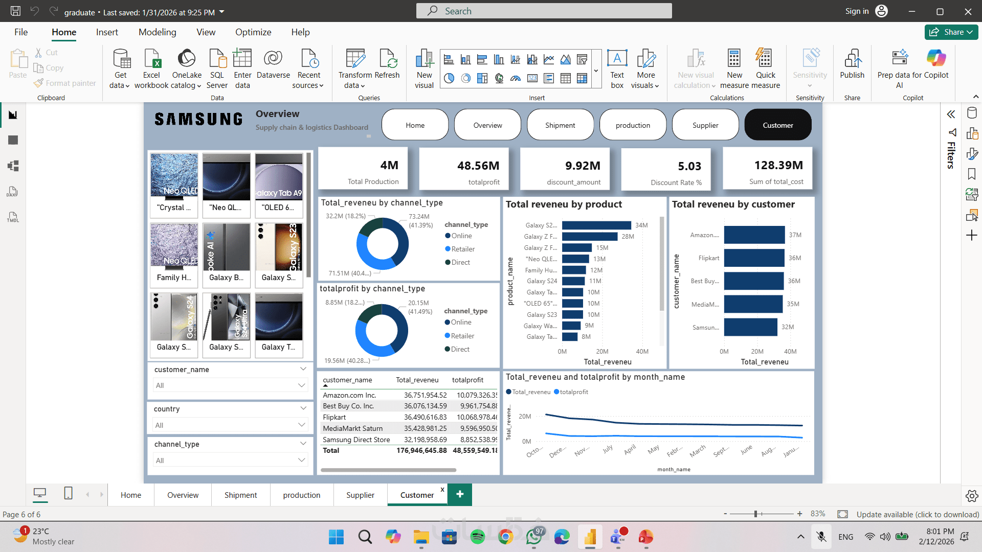The width and height of the screenshot is (982, 552).
Task: Adjust the zoom level slider
Action: (x=755, y=514)
